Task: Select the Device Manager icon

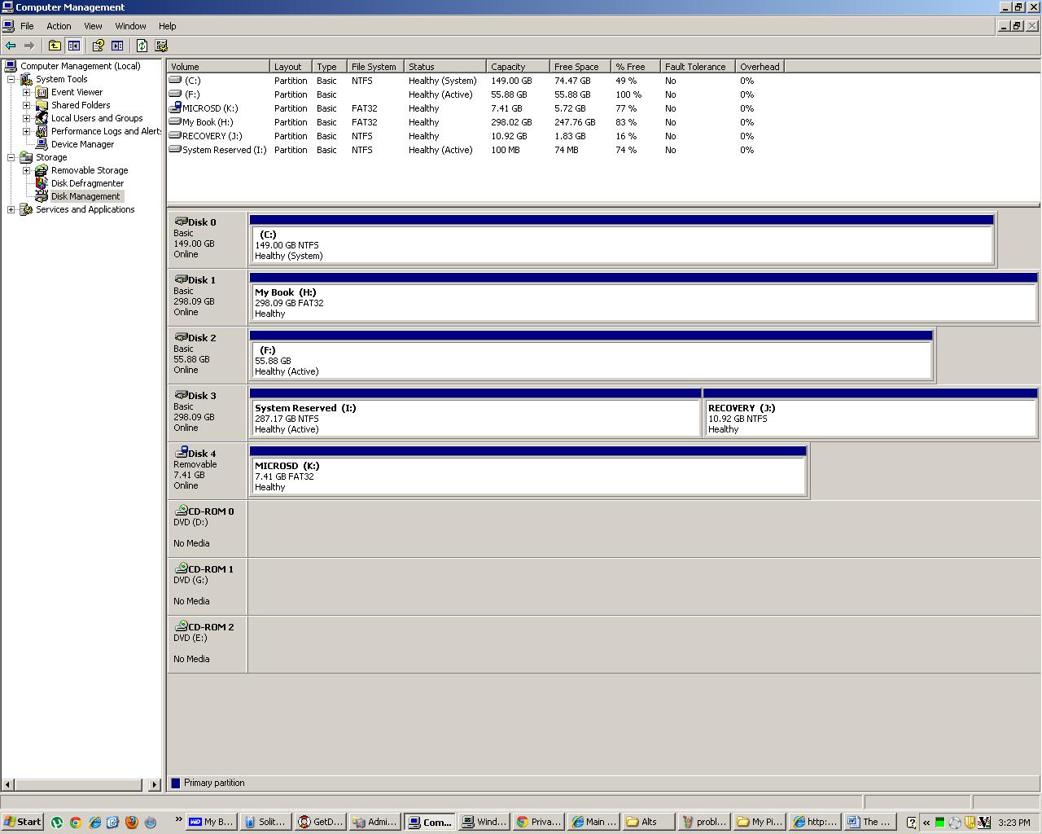Action: (42, 144)
